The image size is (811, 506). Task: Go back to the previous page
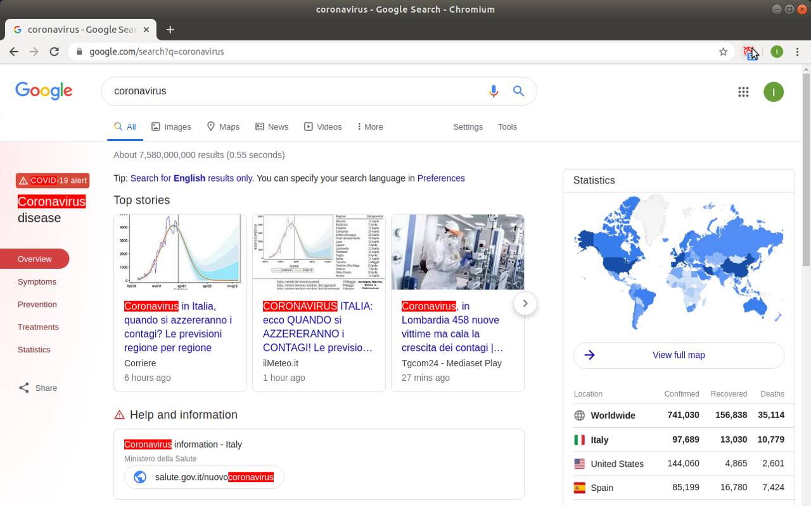point(14,52)
